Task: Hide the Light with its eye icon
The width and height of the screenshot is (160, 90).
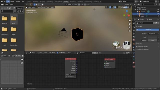Action: [x=158, y=16]
